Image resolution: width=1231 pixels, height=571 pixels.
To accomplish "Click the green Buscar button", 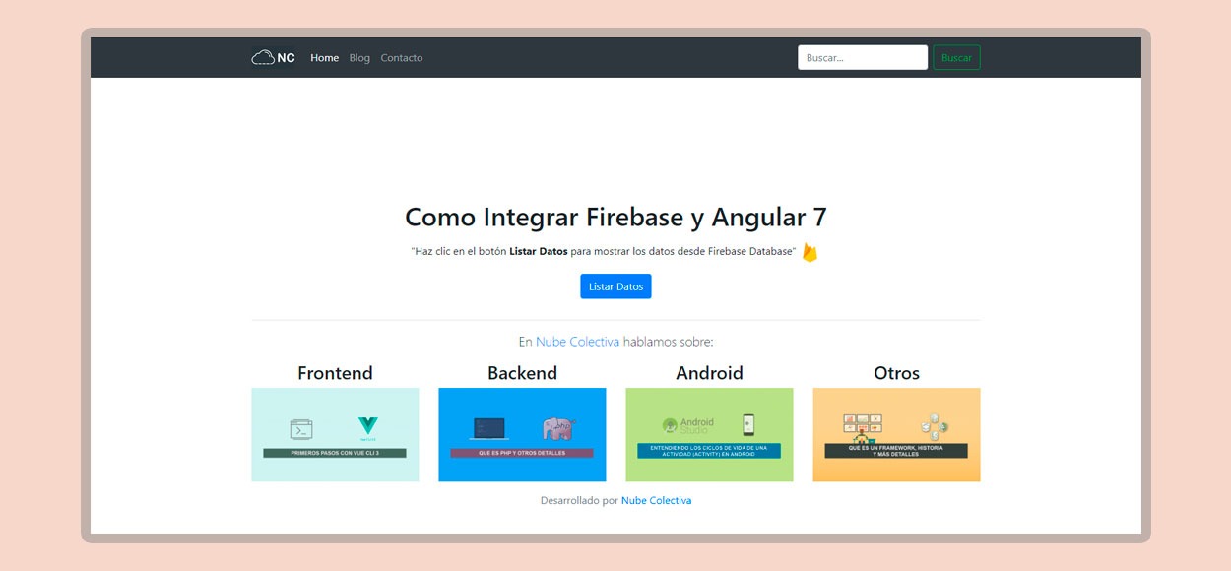I will 956,58.
